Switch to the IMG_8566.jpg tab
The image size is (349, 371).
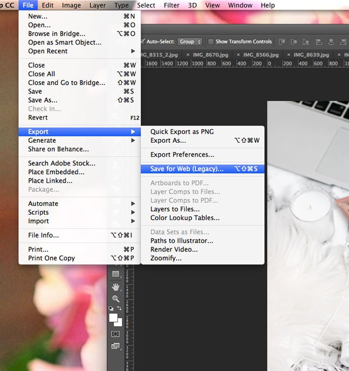[261, 55]
